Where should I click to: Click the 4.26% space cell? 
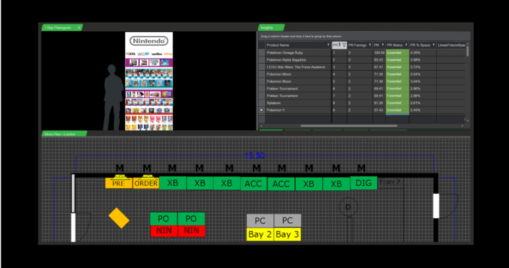point(422,52)
